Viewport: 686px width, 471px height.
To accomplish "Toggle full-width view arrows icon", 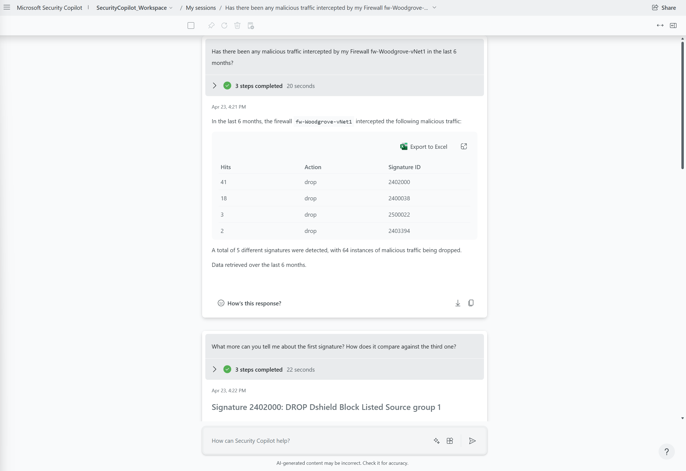I will pos(660,26).
